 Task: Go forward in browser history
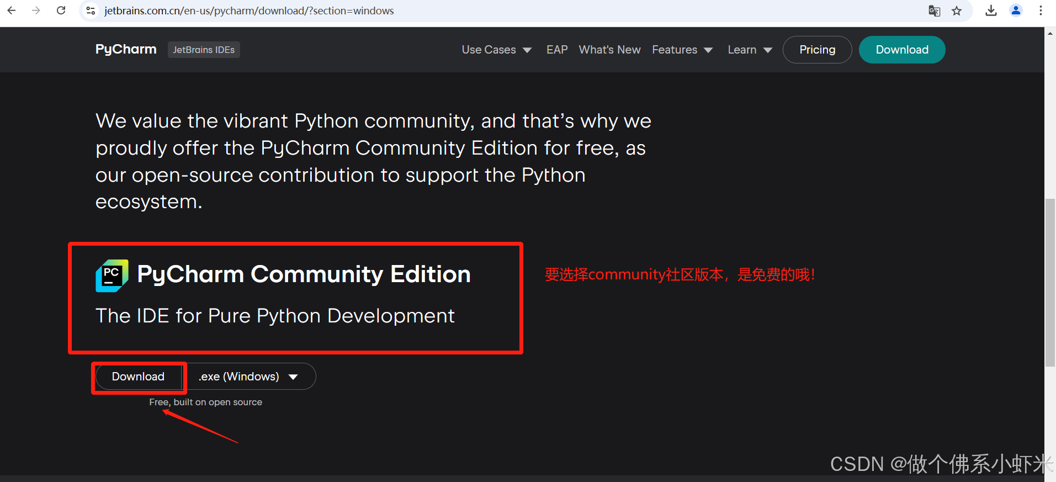pos(36,10)
